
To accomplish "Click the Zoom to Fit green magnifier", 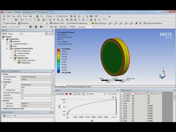I will point(75,20).
